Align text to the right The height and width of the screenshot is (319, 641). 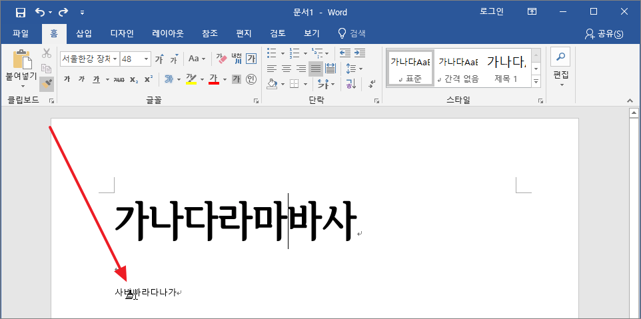tap(301, 69)
